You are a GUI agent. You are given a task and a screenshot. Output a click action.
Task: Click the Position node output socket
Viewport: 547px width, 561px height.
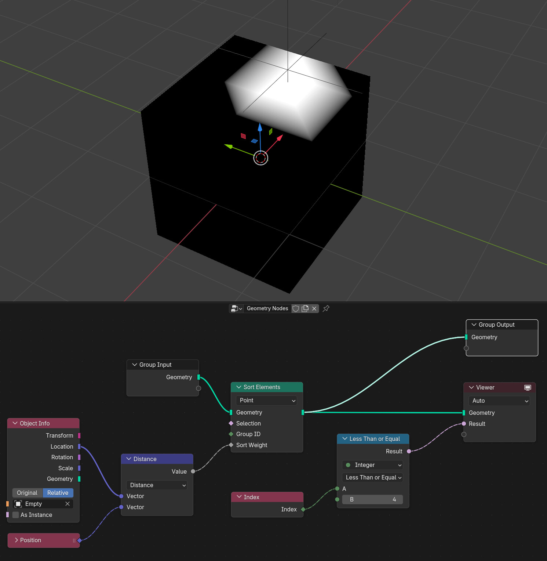(x=80, y=540)
